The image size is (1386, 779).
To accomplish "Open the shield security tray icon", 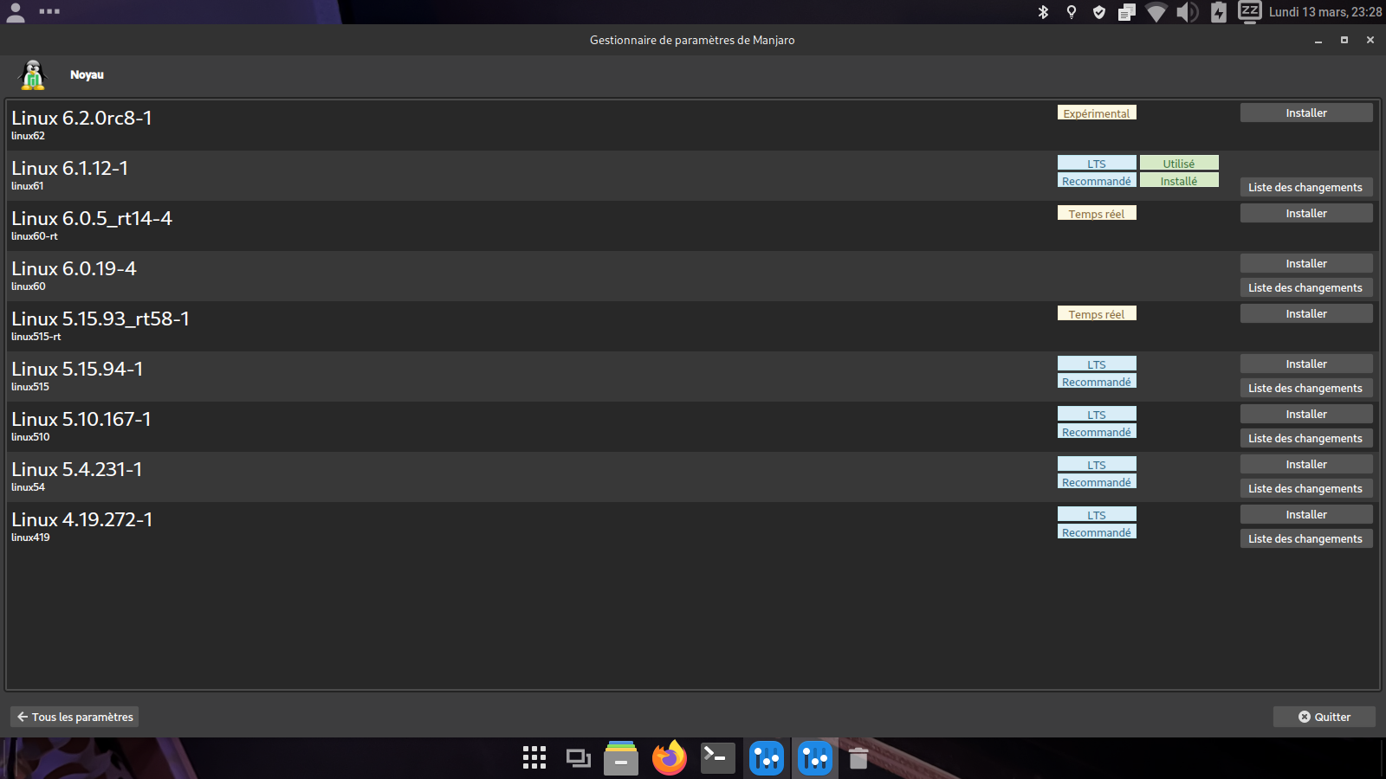I will pyautogui.click(x=1099, y=12).
